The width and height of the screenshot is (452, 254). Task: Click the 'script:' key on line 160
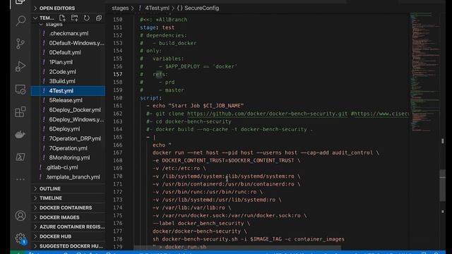(150, 98)
